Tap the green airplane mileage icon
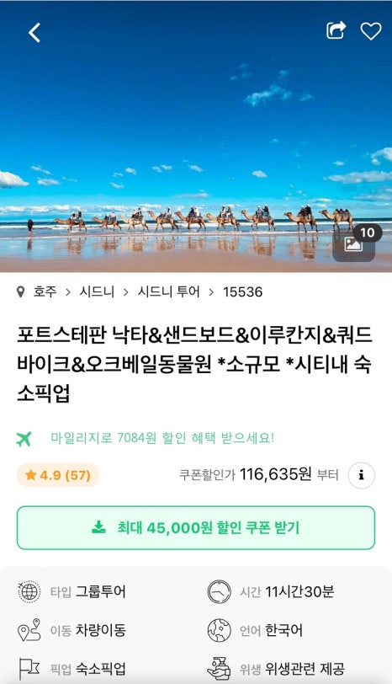This screenshot has width=392, height=684. coord(24,438)
